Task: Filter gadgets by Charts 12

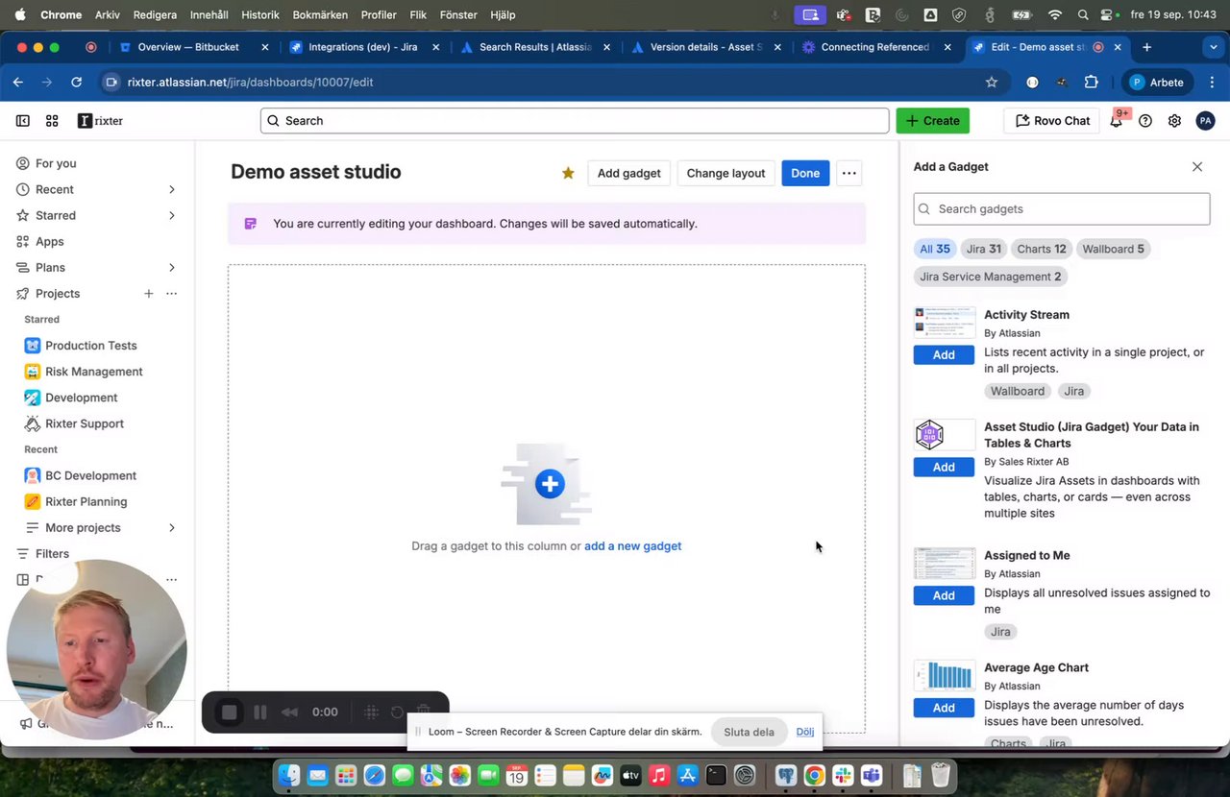Action: click(1041, 250)
